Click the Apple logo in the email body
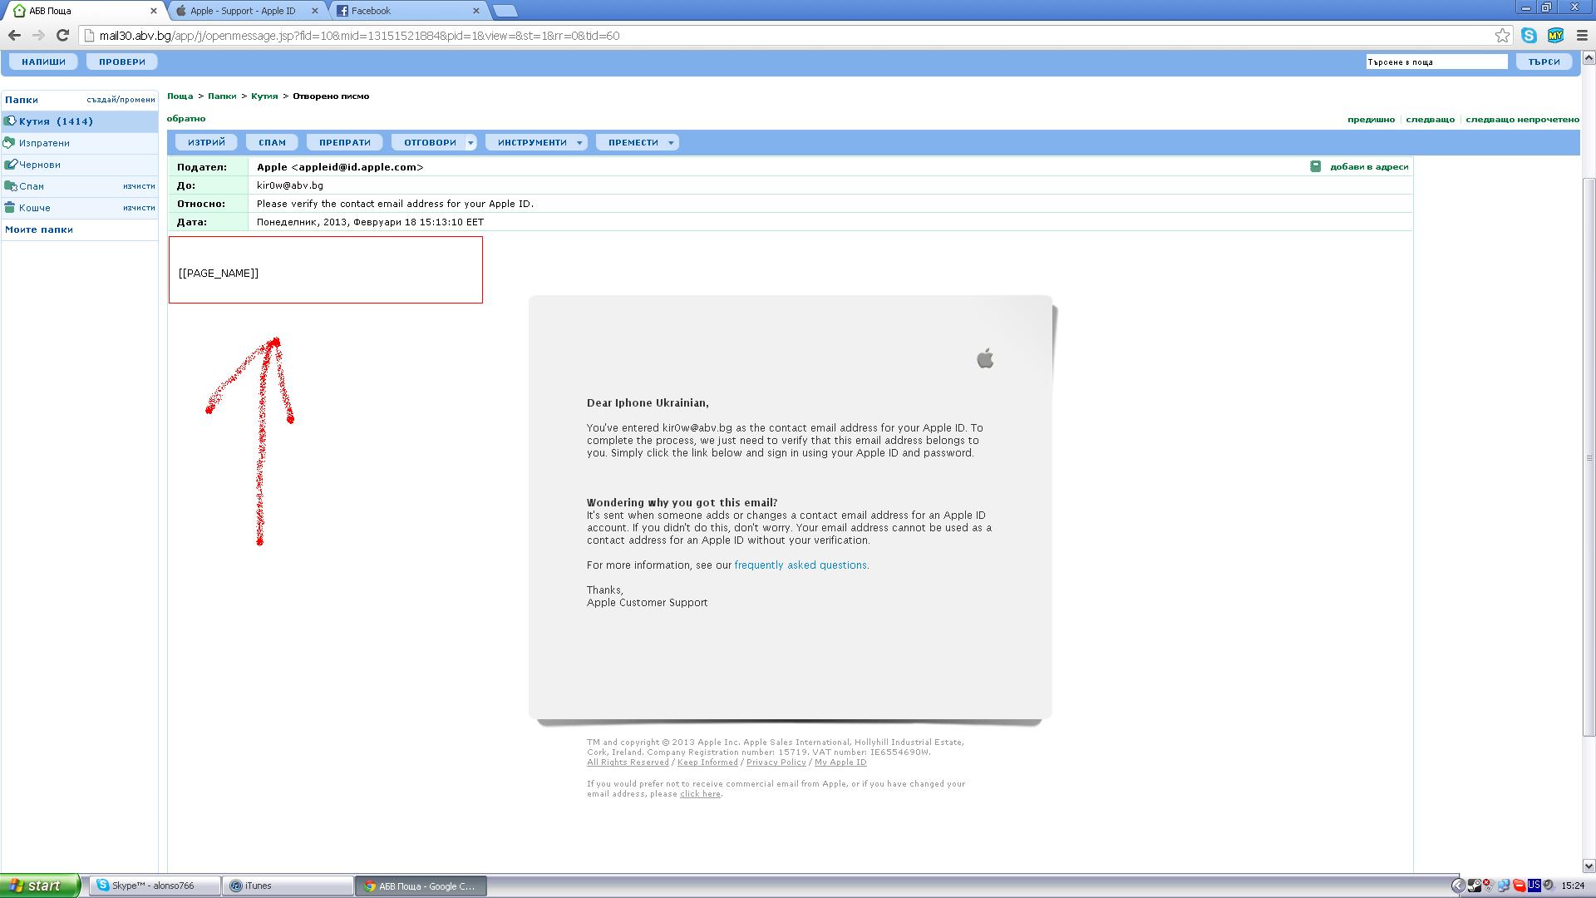1596x898 pixels. pyautogui.click(x=985, y=358)
